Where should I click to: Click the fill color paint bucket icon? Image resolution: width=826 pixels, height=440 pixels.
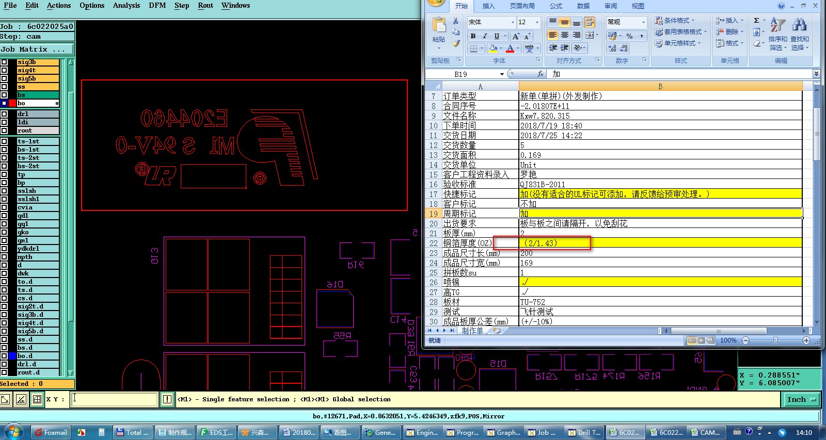493,48
